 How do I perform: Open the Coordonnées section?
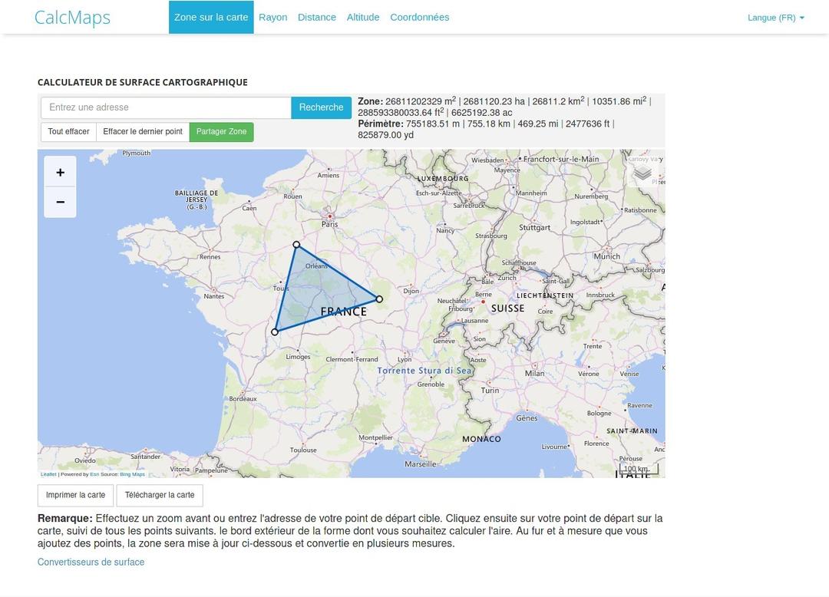[x=419, y=16]
